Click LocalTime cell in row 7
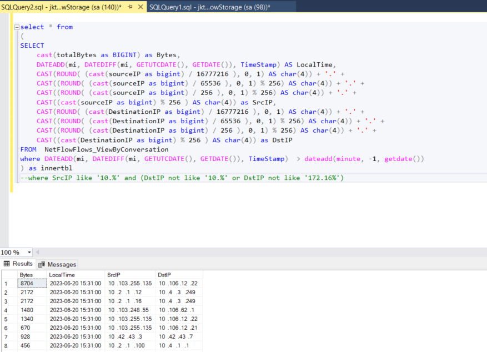Screen dimensions: 487x352 pos(76,337)
